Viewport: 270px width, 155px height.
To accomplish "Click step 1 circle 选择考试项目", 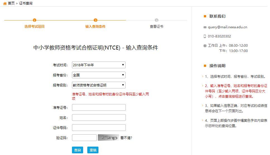I will point(34,20).
